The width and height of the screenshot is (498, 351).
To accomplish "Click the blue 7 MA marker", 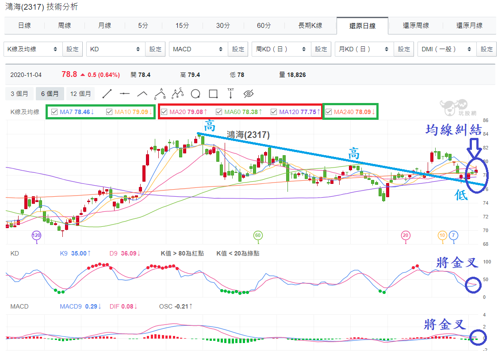I will [453, 235].
